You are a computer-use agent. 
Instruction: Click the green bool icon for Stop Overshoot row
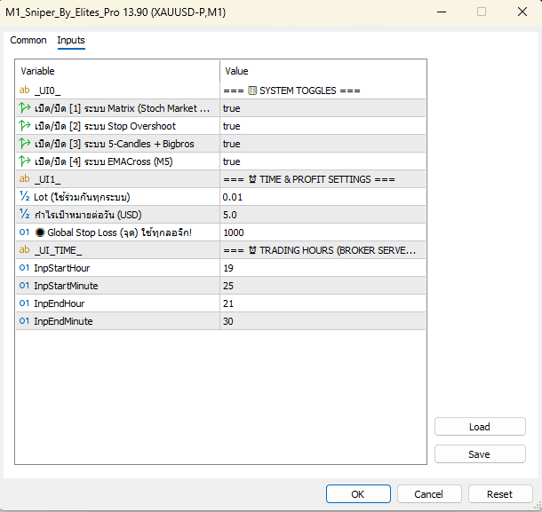click(x=25, y=126)
